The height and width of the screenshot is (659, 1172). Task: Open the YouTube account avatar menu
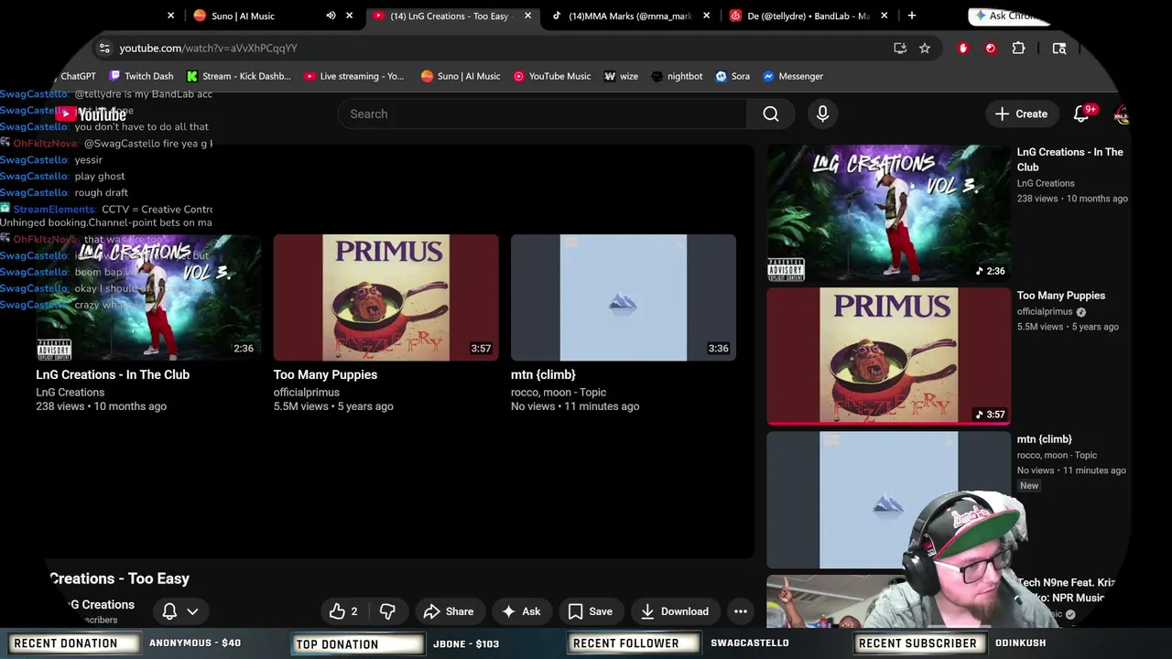1122,113
